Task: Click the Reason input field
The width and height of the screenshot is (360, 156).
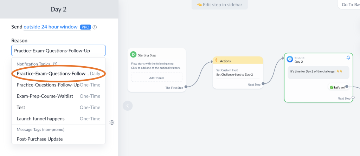Action: pos(58,50)
